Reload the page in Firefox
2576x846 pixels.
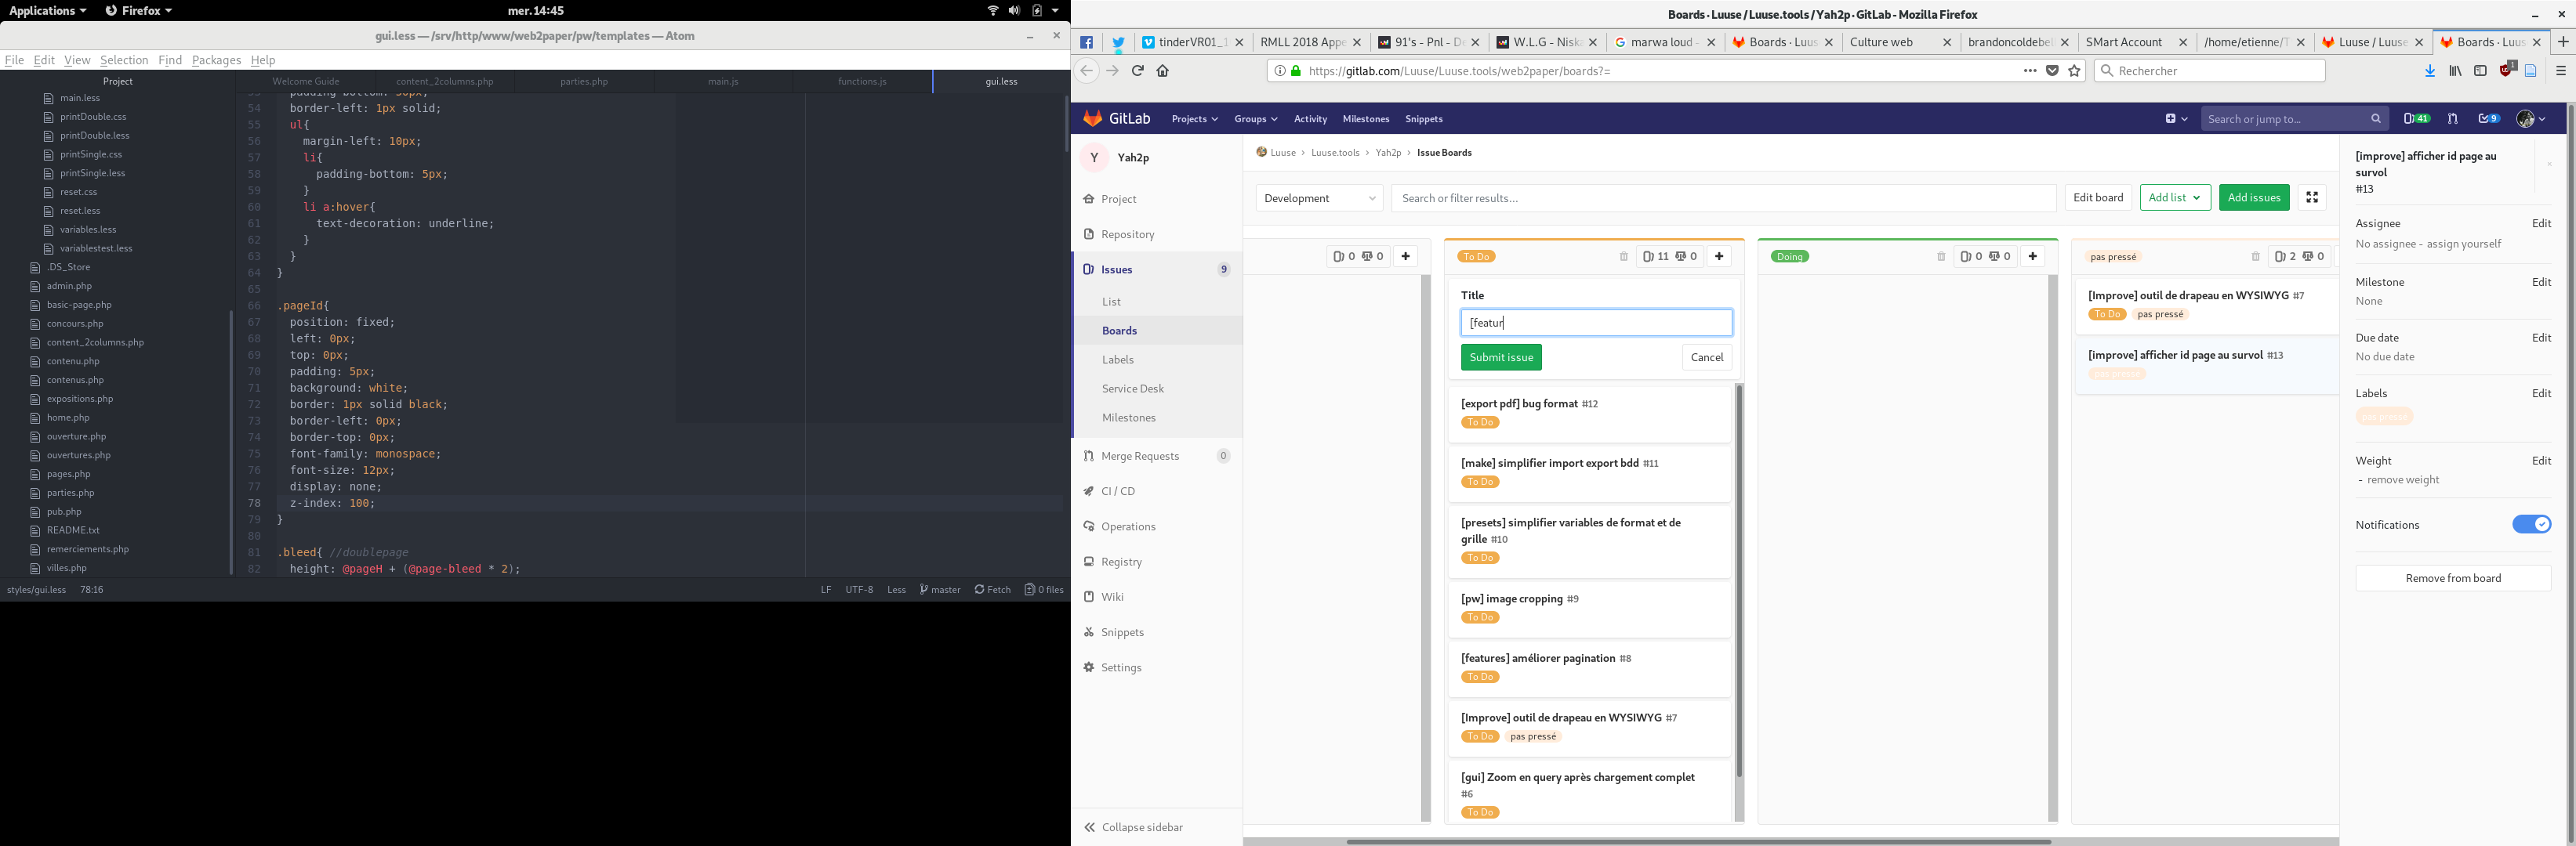pyautogui.click(x=1137, y=71)
